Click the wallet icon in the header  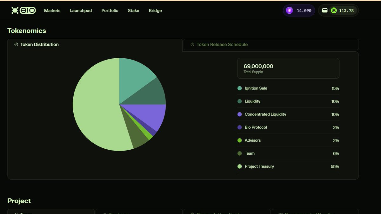[324, 10]
